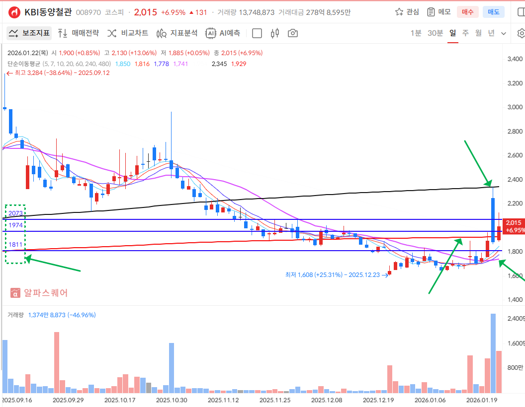
Task: Click the candlestick chart type icon
Action: [275, 33]
